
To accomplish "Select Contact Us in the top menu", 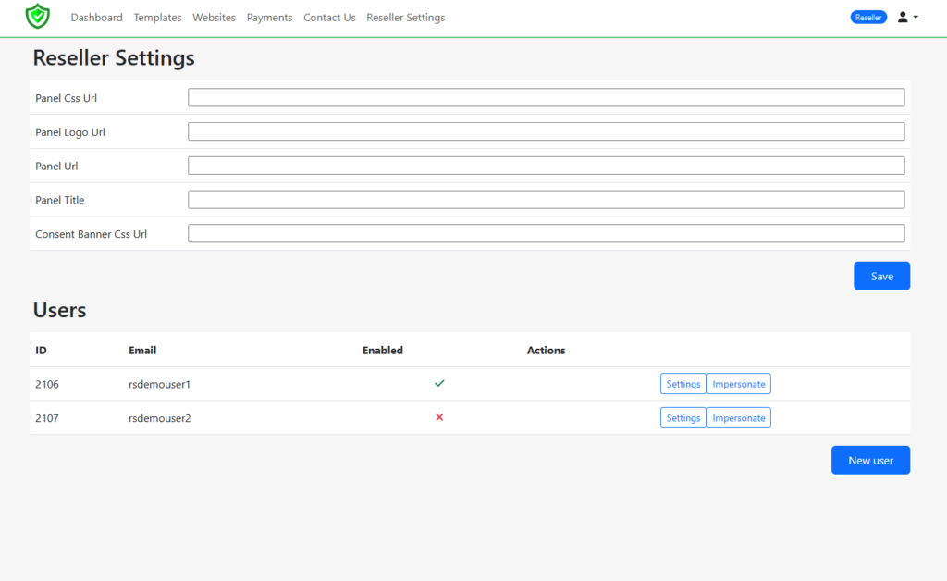I will coord(329,18).
